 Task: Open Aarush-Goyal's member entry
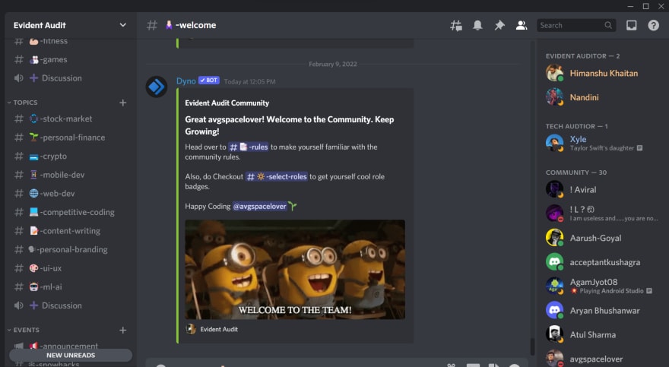[601, 238]
